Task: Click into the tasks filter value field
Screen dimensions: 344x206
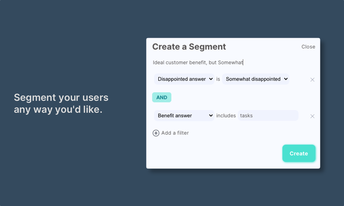Action: (268, 116)
